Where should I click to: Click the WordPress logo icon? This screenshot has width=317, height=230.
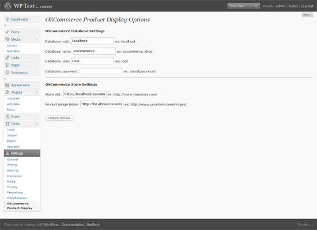[8, 6]
